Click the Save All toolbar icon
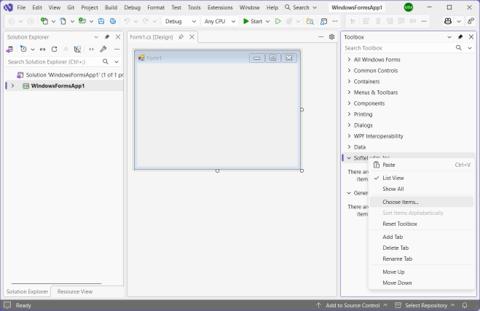The height and width of the screenshot is (311, 480). coord(113,21)
